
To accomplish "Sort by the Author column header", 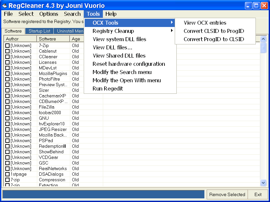I will pyautogui.click(x=20, y=39).
